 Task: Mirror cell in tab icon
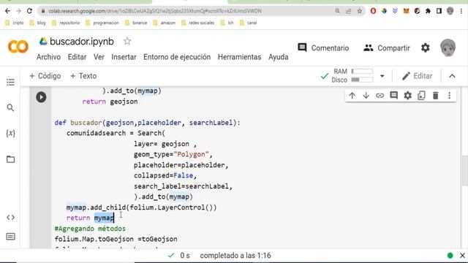tap(421, 96)
